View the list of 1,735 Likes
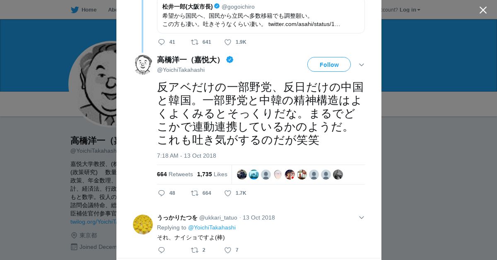Image resolution: width=497 pixels, height=260 pixels. 212,174
